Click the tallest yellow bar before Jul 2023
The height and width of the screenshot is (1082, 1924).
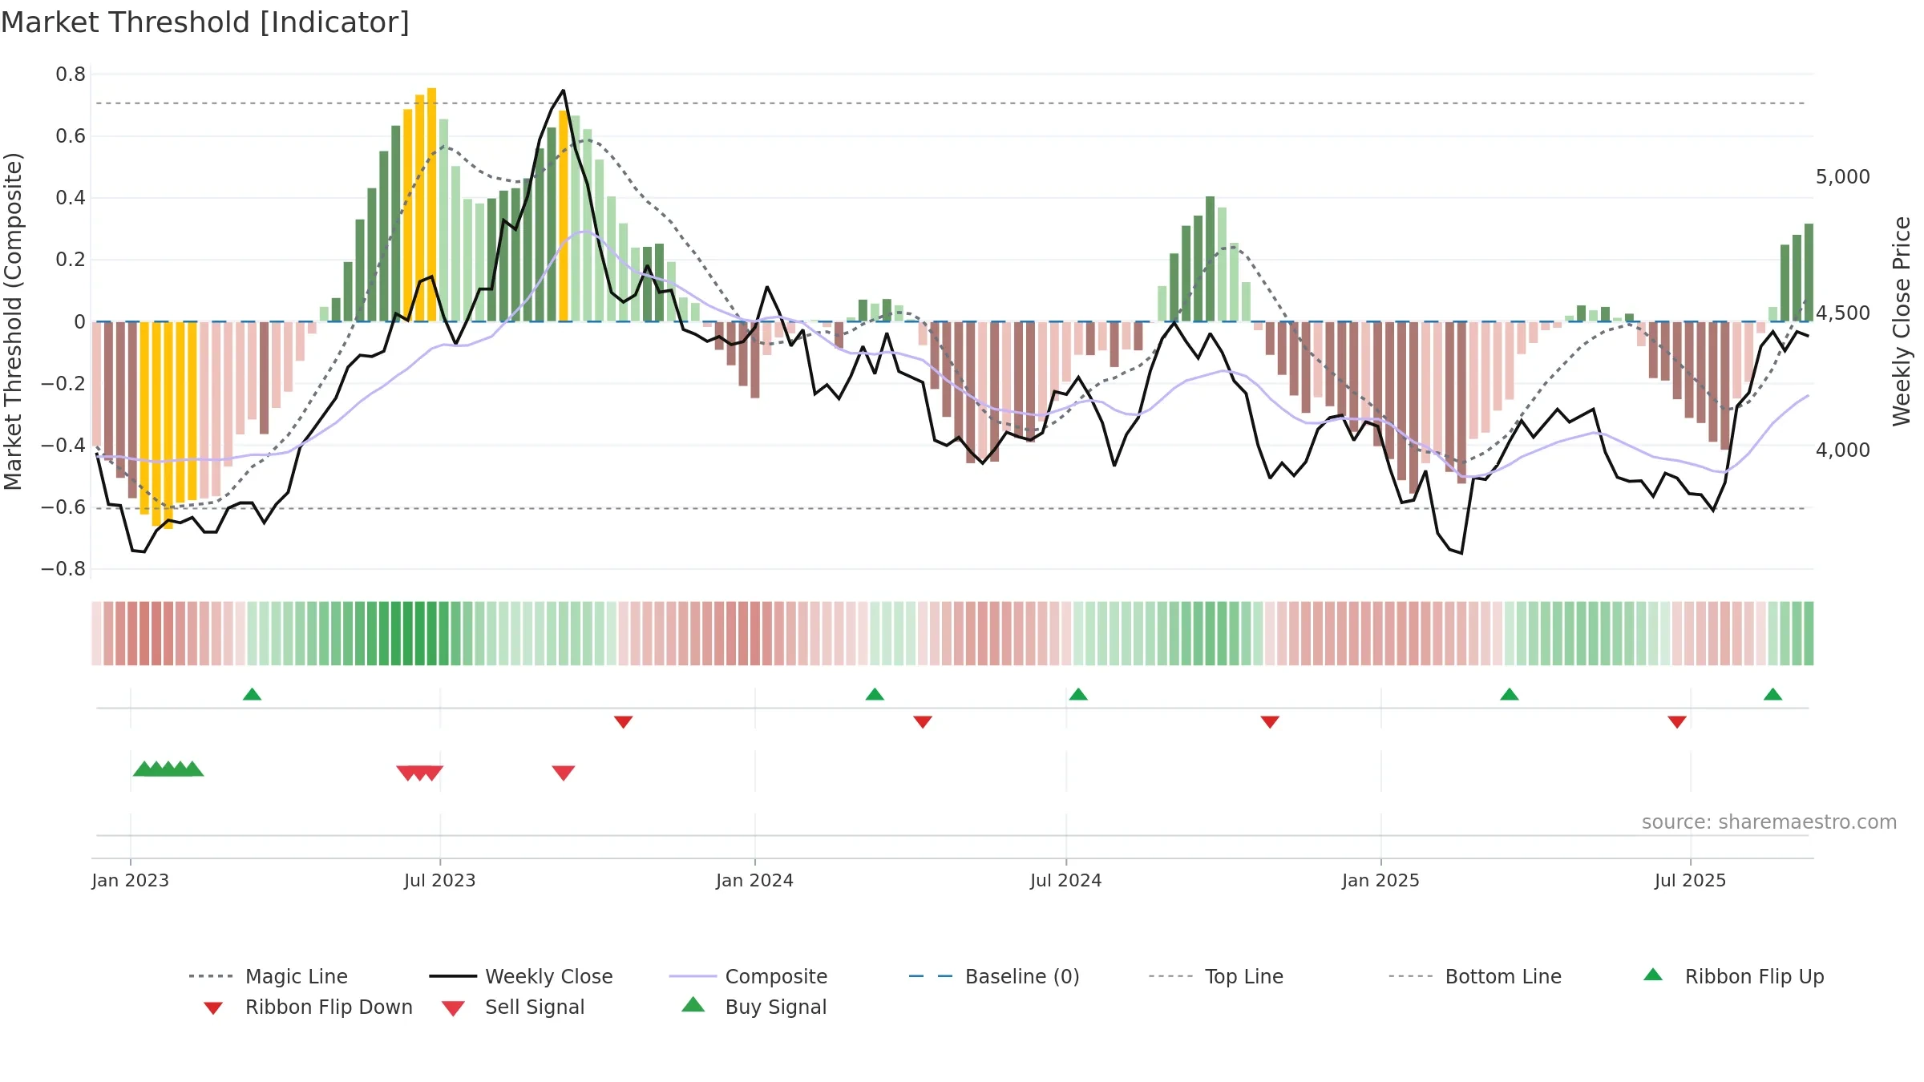coord(432,204)
